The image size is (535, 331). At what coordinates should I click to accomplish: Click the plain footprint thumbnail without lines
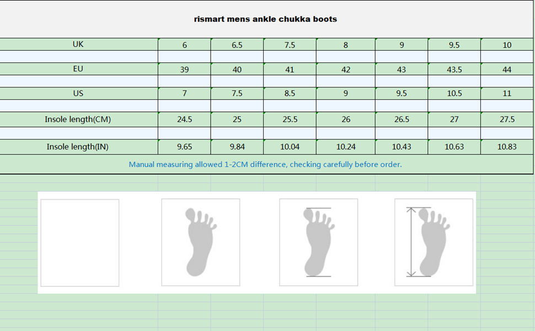point(201,242)
